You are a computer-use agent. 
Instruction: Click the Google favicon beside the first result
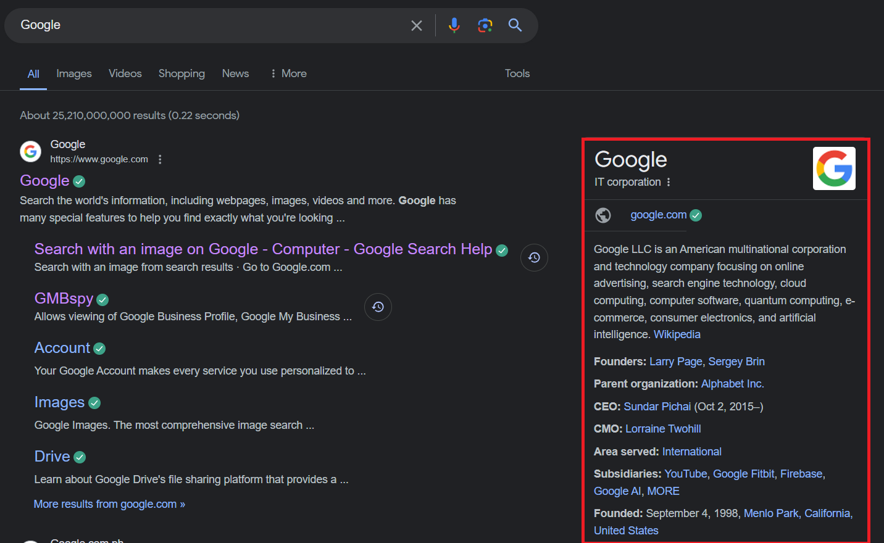point(30,151)
